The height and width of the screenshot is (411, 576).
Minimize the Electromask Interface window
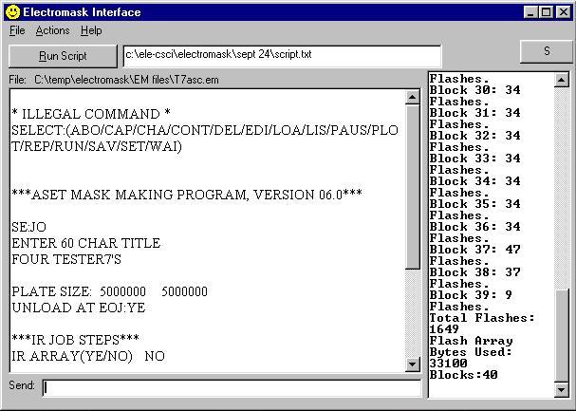coord(528,12)
